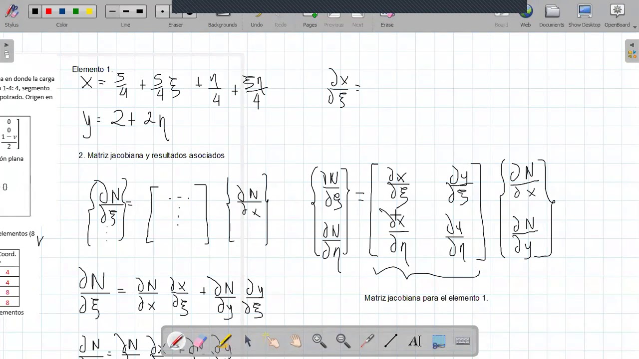Show the virtual keyboard
Screen dimensions: 639x359
(463, 341)
